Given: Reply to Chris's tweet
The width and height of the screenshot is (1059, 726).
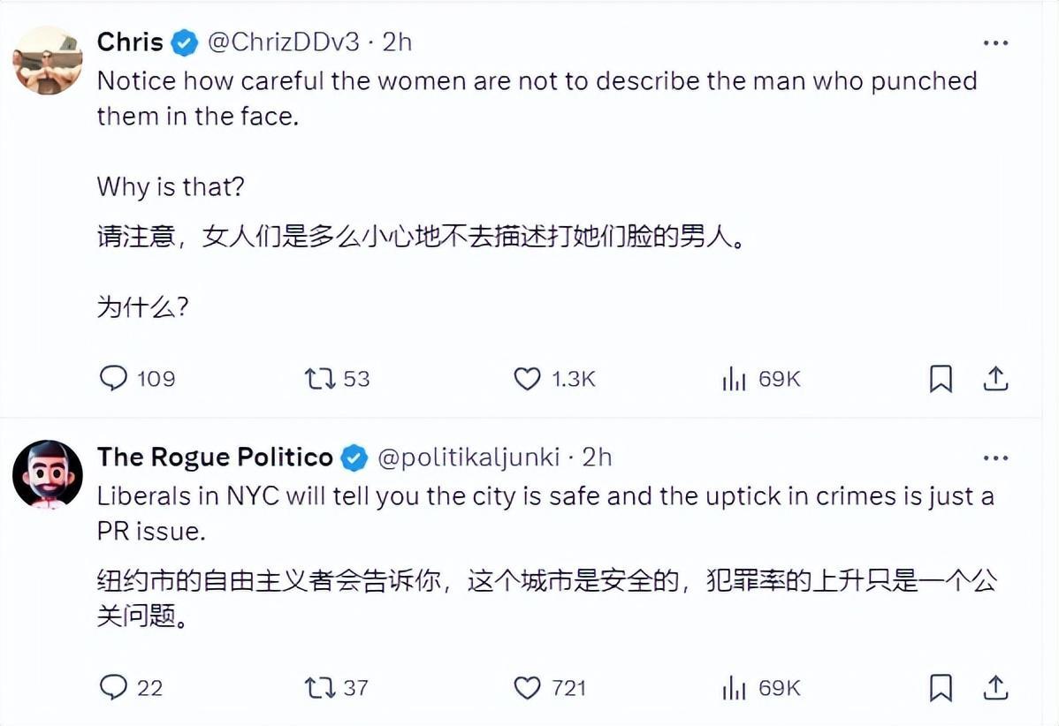Looking at the screenshot, I should [x=114, y=379].
